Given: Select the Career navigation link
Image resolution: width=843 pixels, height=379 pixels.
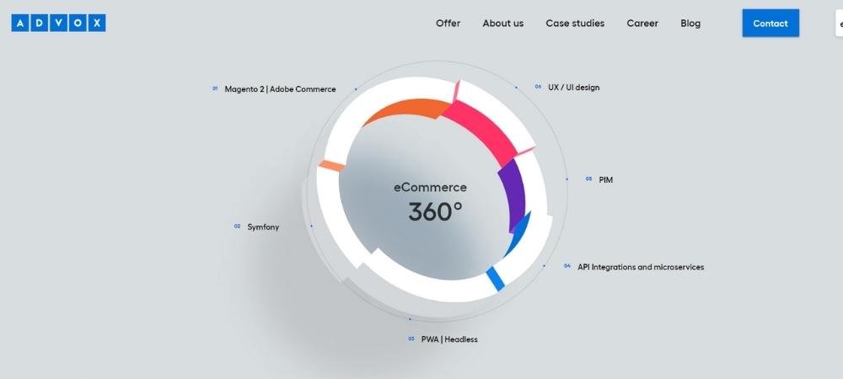Looking at the screenshot, I should (642, 24).
